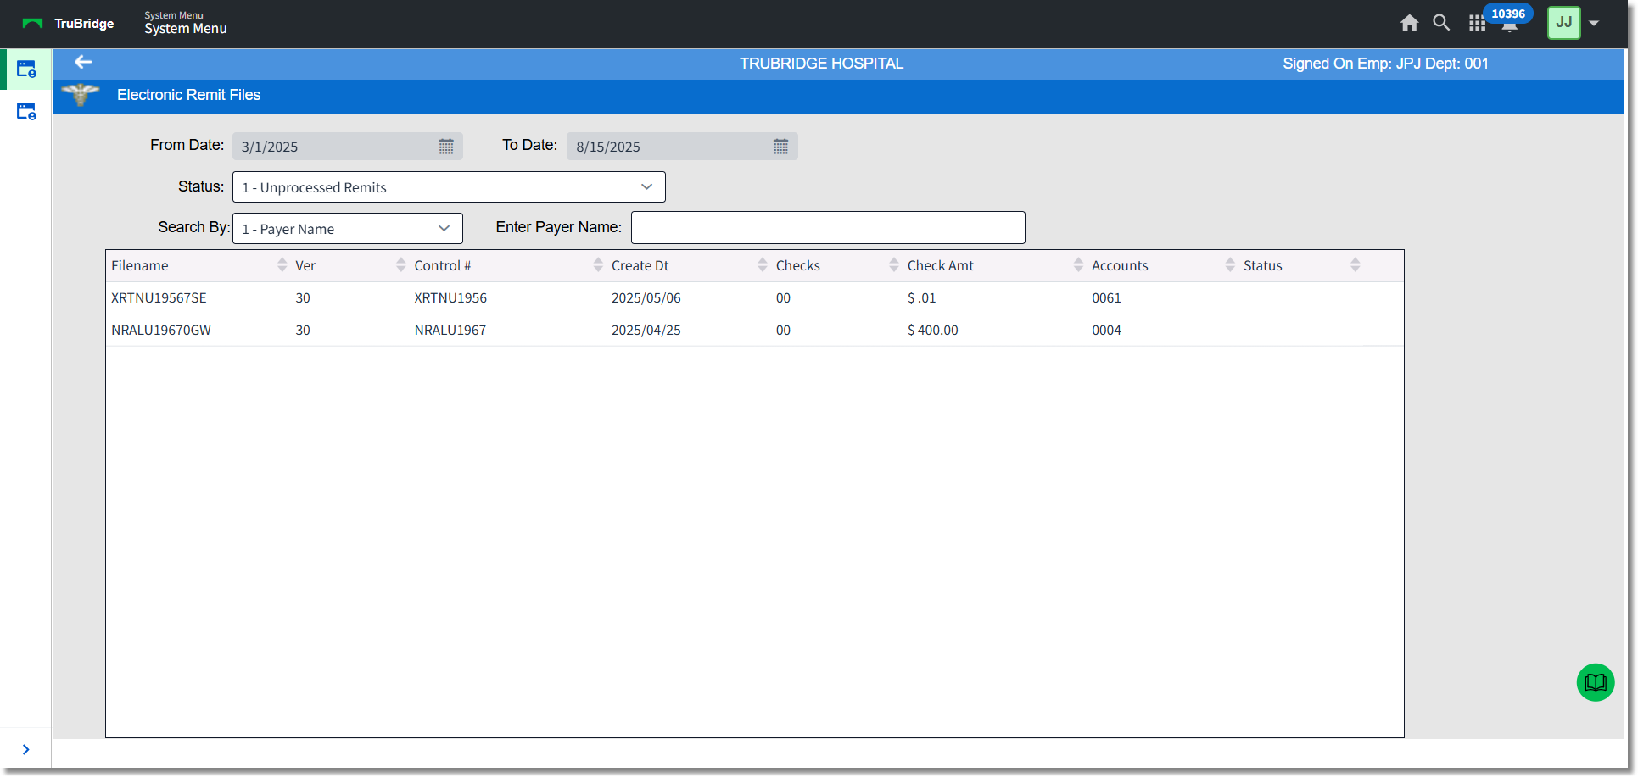Open the From Date calendar picker
The width and height of the screenshot is (1638, 778).
(x=446, y=147)
